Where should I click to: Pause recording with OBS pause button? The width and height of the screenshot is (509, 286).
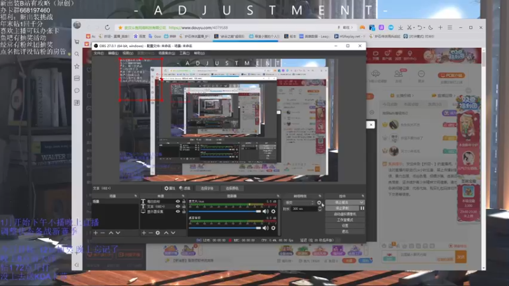coord(362,208)
